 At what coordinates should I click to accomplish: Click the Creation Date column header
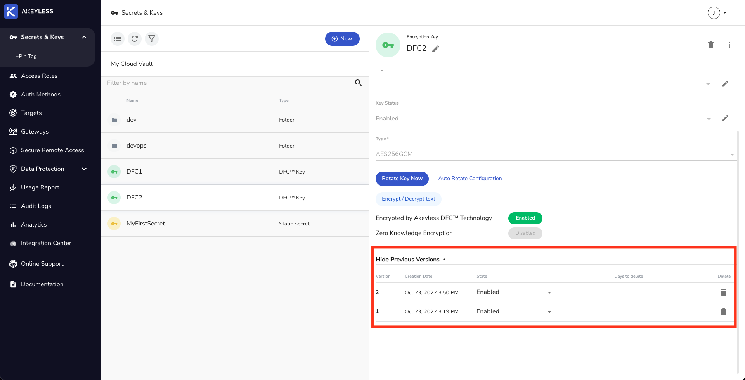tap(418, 276)
